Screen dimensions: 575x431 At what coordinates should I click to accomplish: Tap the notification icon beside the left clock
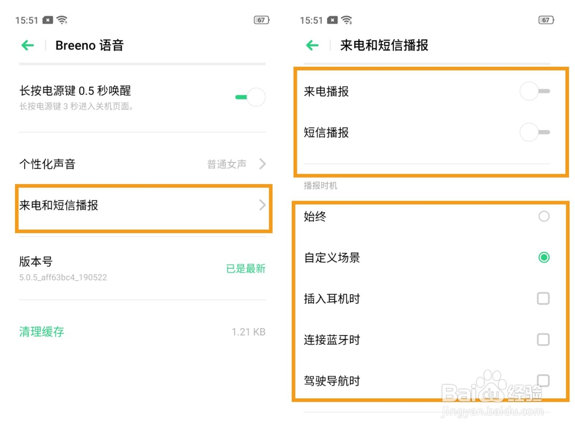pyautogui.click(x=48, y=20)
